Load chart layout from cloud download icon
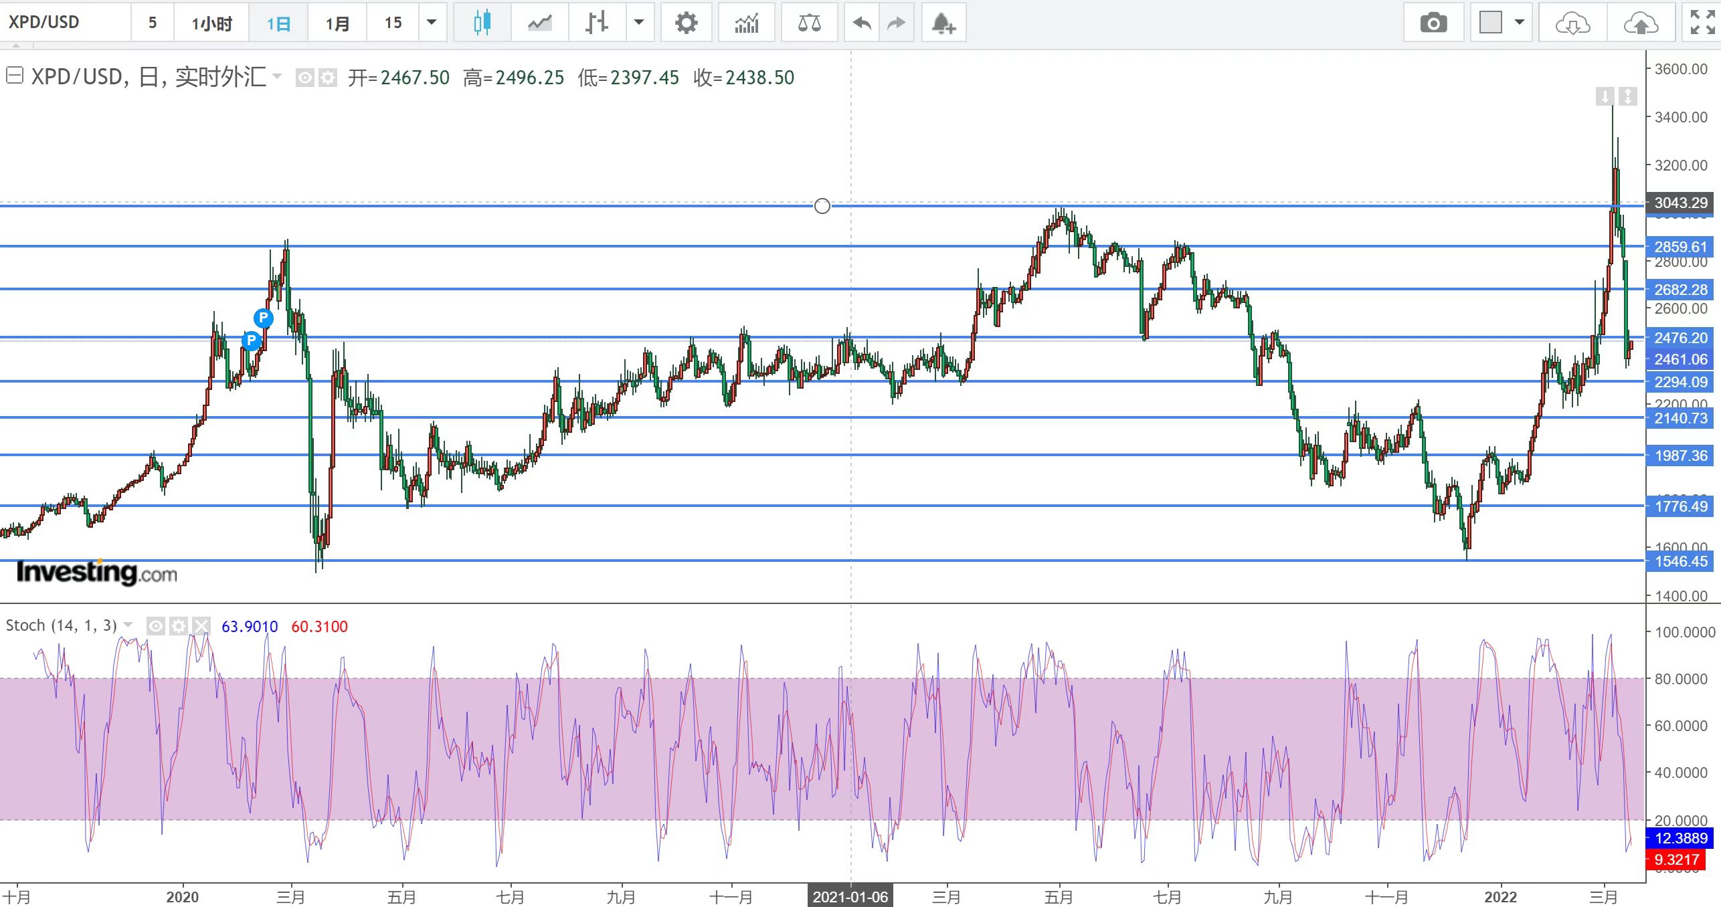Image resolution: width=1721 pixels, height=907 pixels. (x=1572, y=23)
